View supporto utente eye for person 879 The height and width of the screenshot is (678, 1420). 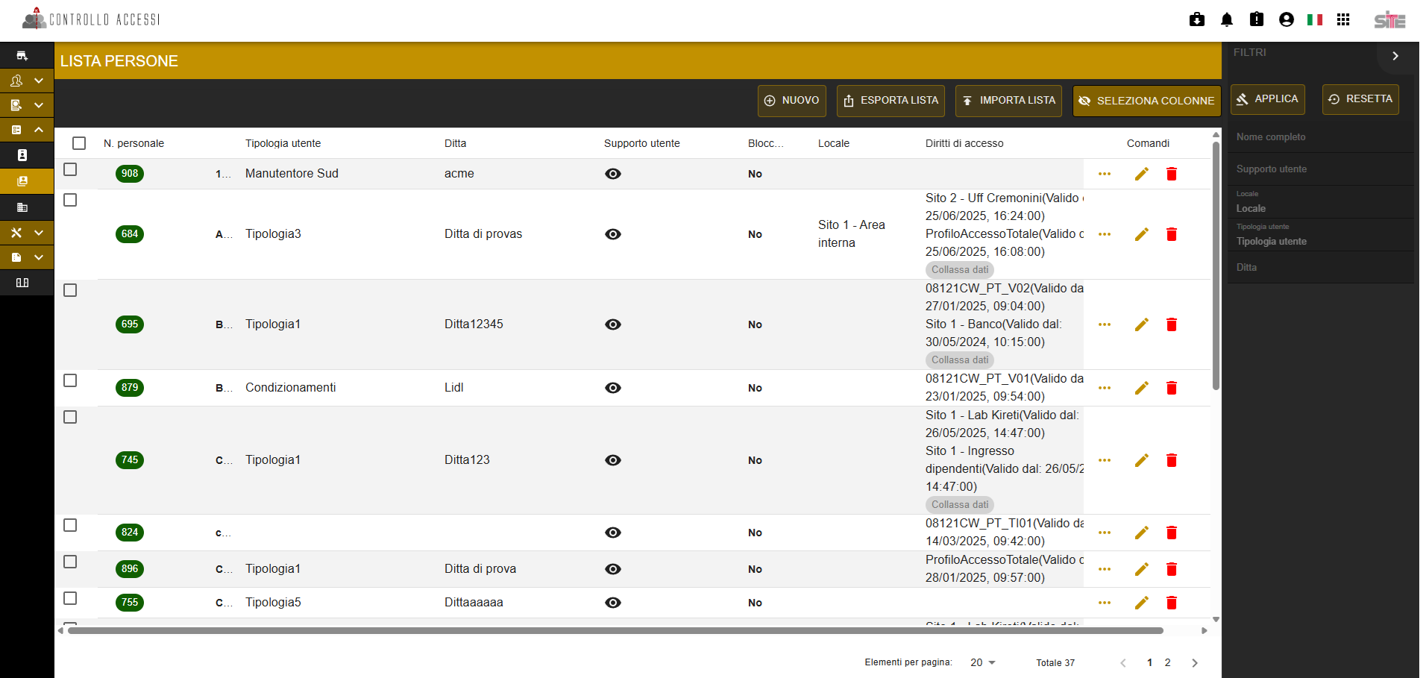click(x=613, y=388)
